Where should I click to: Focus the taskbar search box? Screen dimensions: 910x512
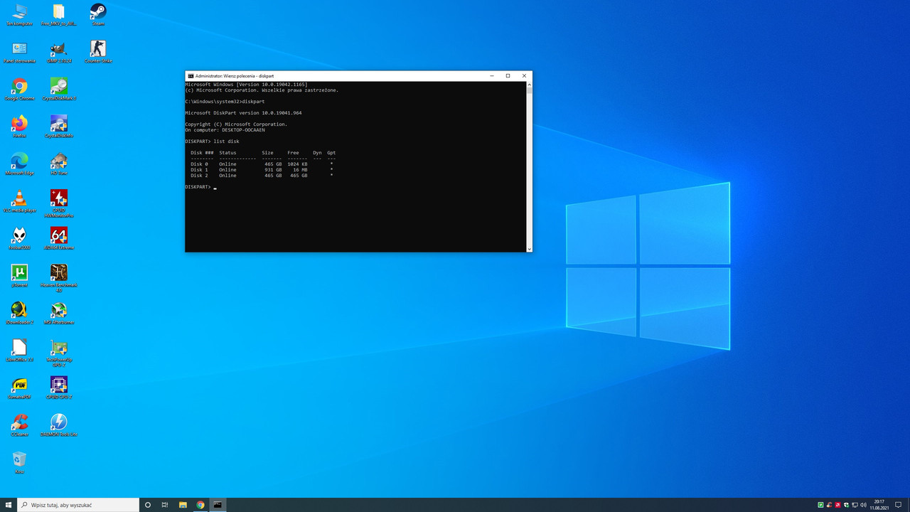(78, 505)
